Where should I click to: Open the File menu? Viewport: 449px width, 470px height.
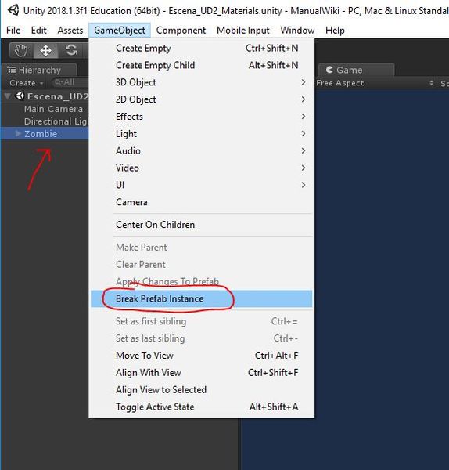(x=13, y=31)
